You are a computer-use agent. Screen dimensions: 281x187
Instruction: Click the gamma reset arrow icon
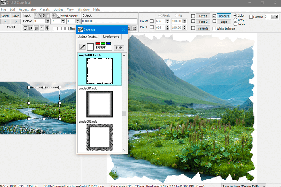pyautogui.click(x=277, y=17)
